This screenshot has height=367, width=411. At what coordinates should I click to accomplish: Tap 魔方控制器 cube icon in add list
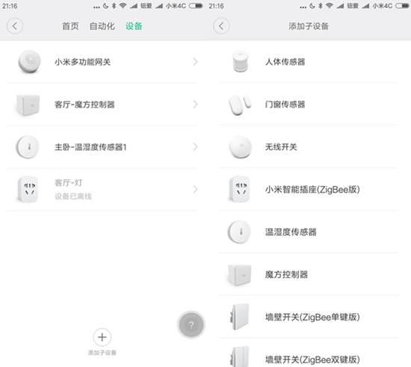pyautogui.click(x=240, y=275)
